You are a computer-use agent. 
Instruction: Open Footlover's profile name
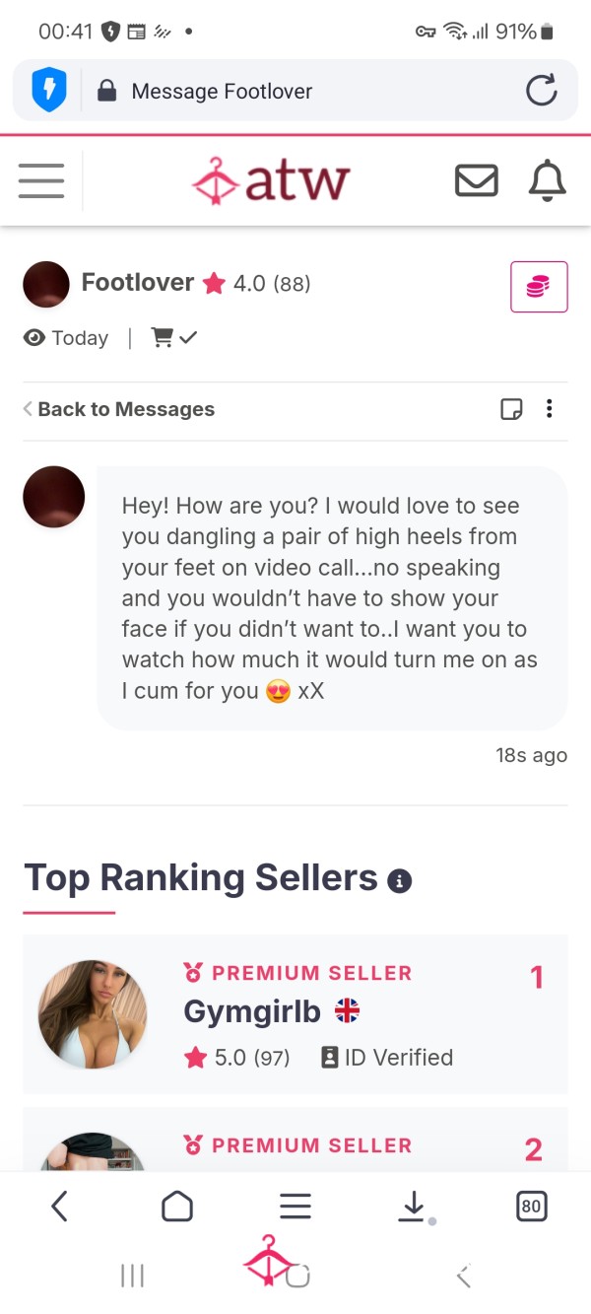138,283
